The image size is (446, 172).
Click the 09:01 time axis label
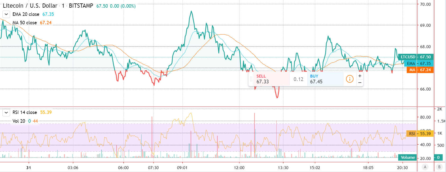pos(182,168)
